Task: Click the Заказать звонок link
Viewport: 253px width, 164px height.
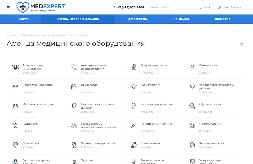Action: 160,7
